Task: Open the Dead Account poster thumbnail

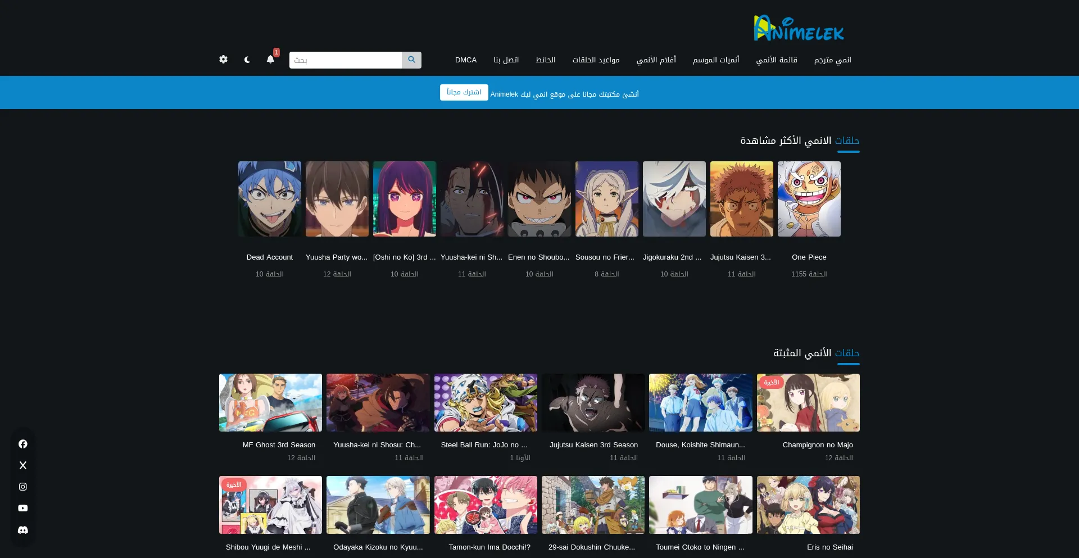Action: pos(270,199)
